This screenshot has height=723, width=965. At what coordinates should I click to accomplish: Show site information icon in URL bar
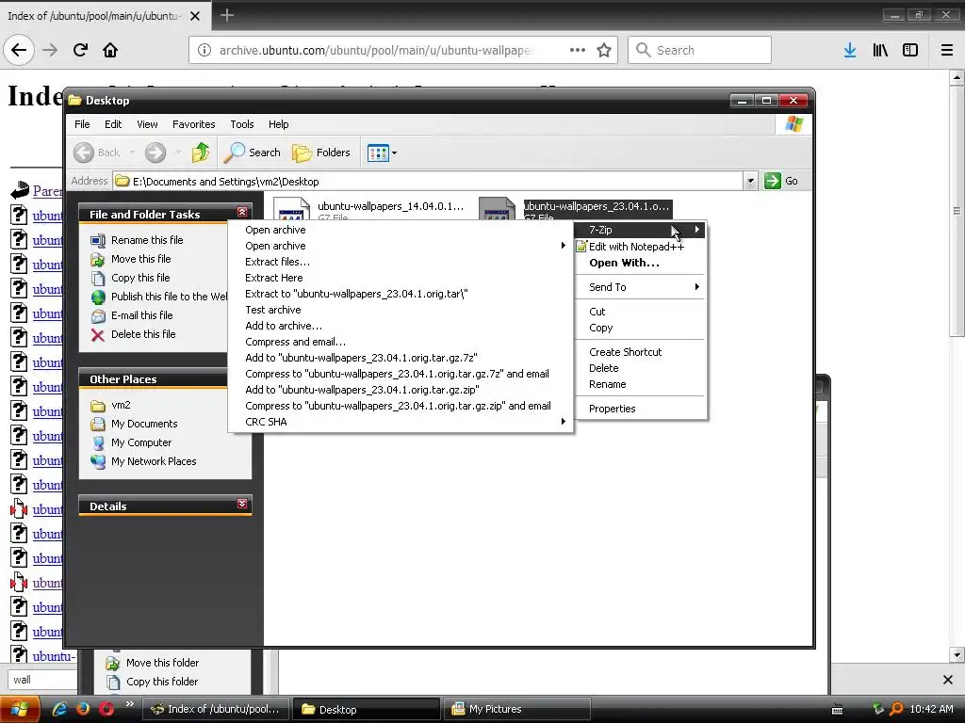click(x=204, y=50)
